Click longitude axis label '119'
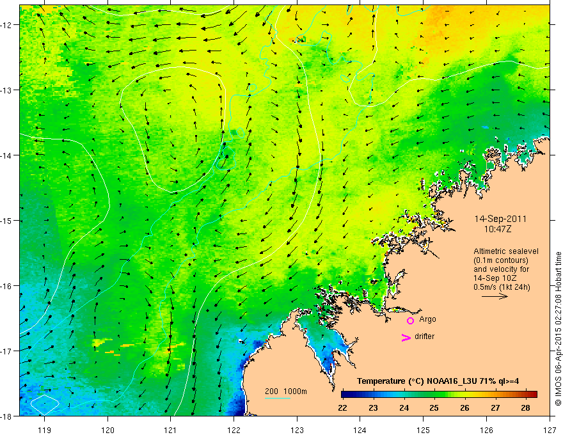 44,431
